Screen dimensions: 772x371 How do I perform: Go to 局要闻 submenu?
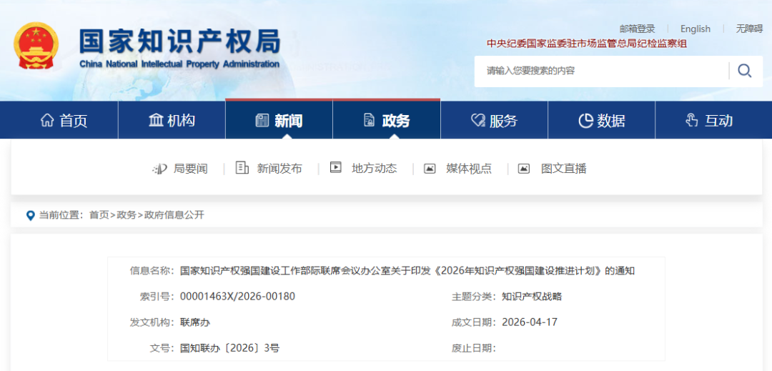(x=191, y=169)
